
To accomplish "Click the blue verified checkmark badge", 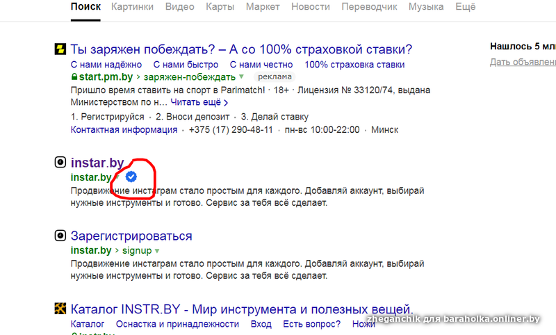I will (x=131, y=177).
